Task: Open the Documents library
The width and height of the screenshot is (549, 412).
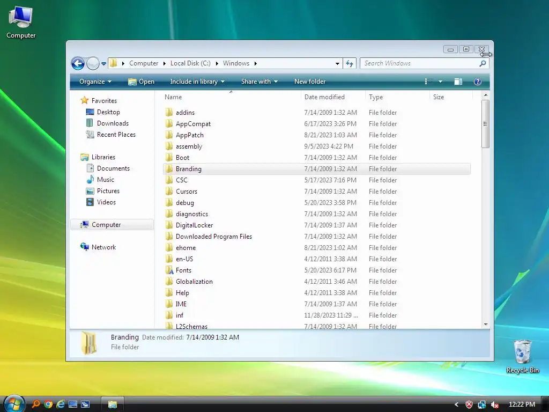Action: tap(113, 168)
